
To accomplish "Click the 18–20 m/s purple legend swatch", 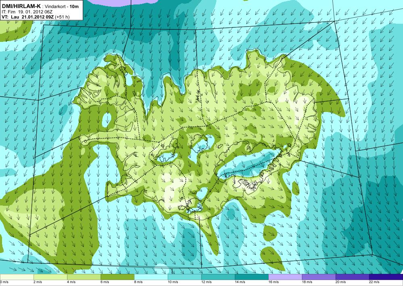I will (x=319, y=277).
